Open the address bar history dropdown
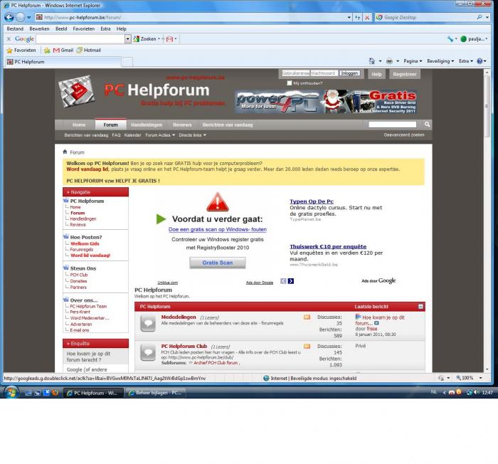This screenshot has height=464, width=498. [x=349, y=18]
